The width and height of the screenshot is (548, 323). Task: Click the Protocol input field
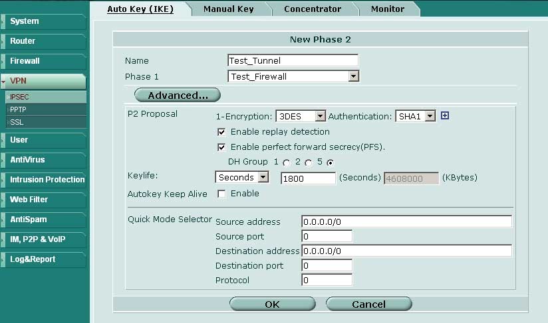327,280
